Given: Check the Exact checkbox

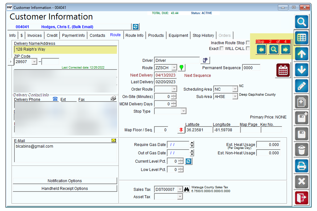Looking at the screenshot, I should pyautogui.click(x=222, y=48).
